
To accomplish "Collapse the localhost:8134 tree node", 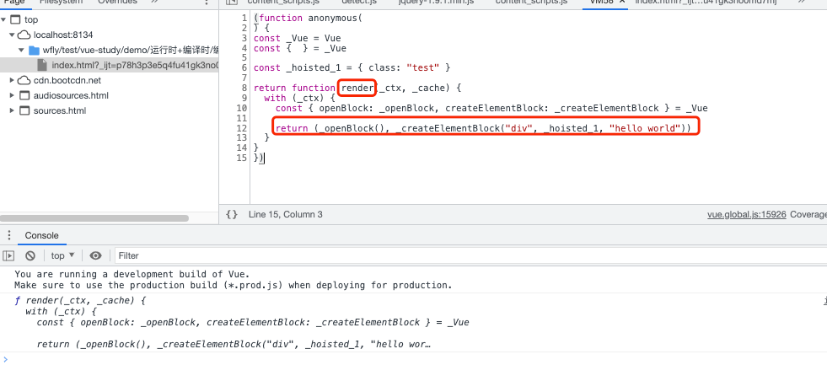I will click(x=12, y=35).
